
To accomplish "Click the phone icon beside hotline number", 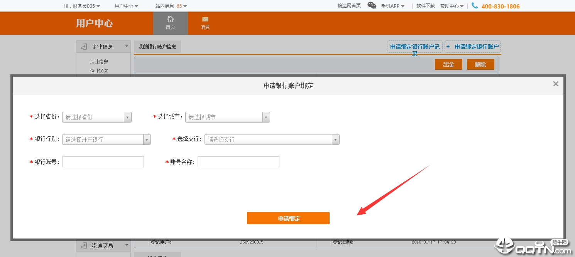I will coord(475,6).
